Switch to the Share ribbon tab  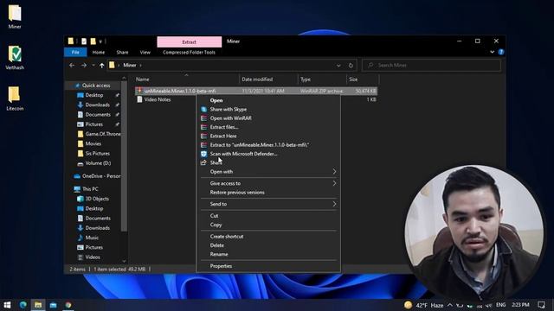[x=122, y=52]
